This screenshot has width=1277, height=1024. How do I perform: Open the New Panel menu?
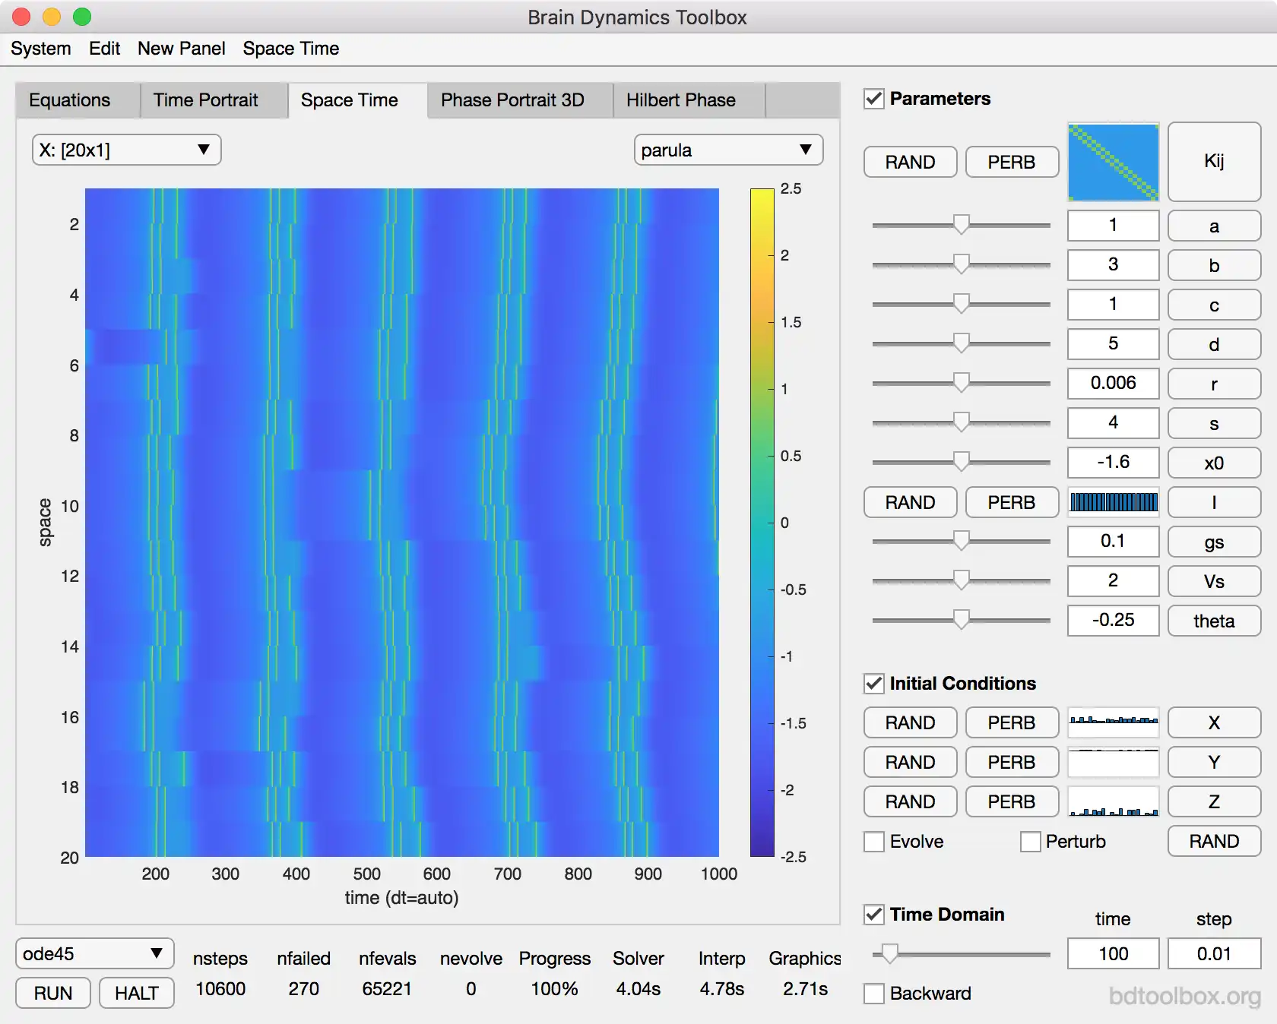point(181,49)
